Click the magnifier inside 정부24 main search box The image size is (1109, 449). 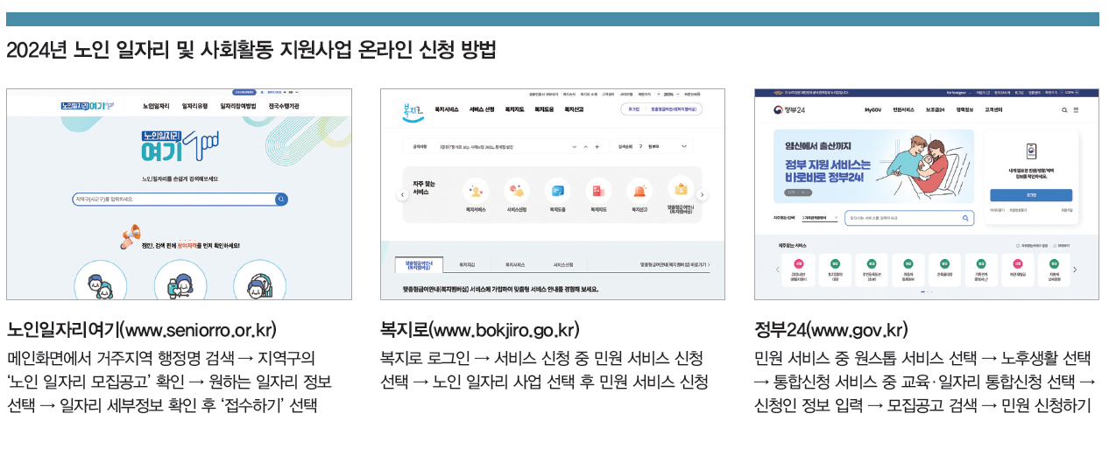point(966,218)
